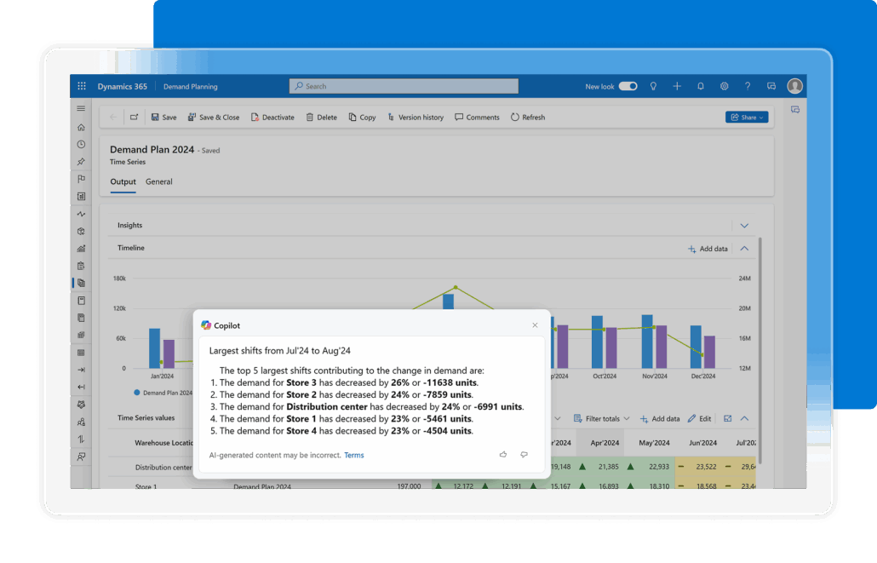Open the notifications bell icon
The width and height of the screenshot is (877, 563).
click(x=701, y=86)
